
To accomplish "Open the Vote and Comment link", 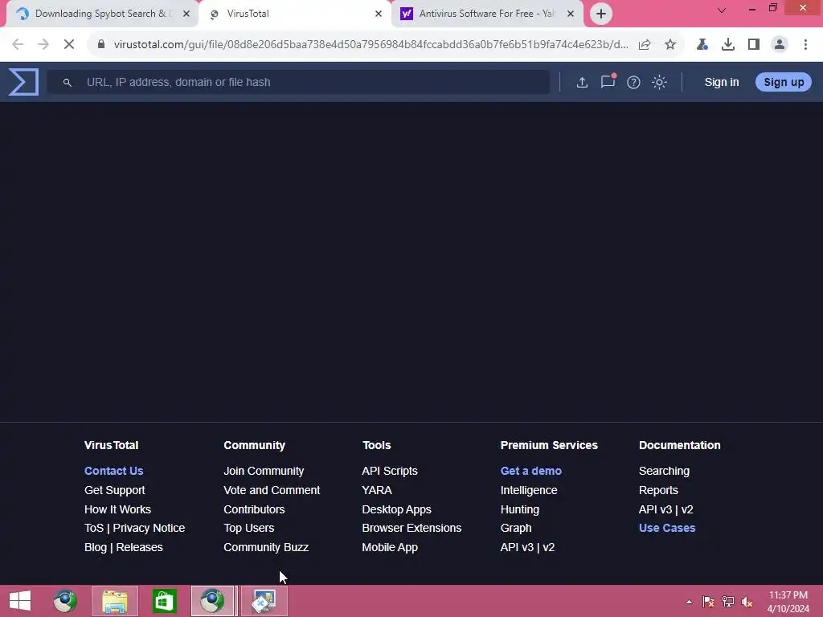I will [272, 490].
